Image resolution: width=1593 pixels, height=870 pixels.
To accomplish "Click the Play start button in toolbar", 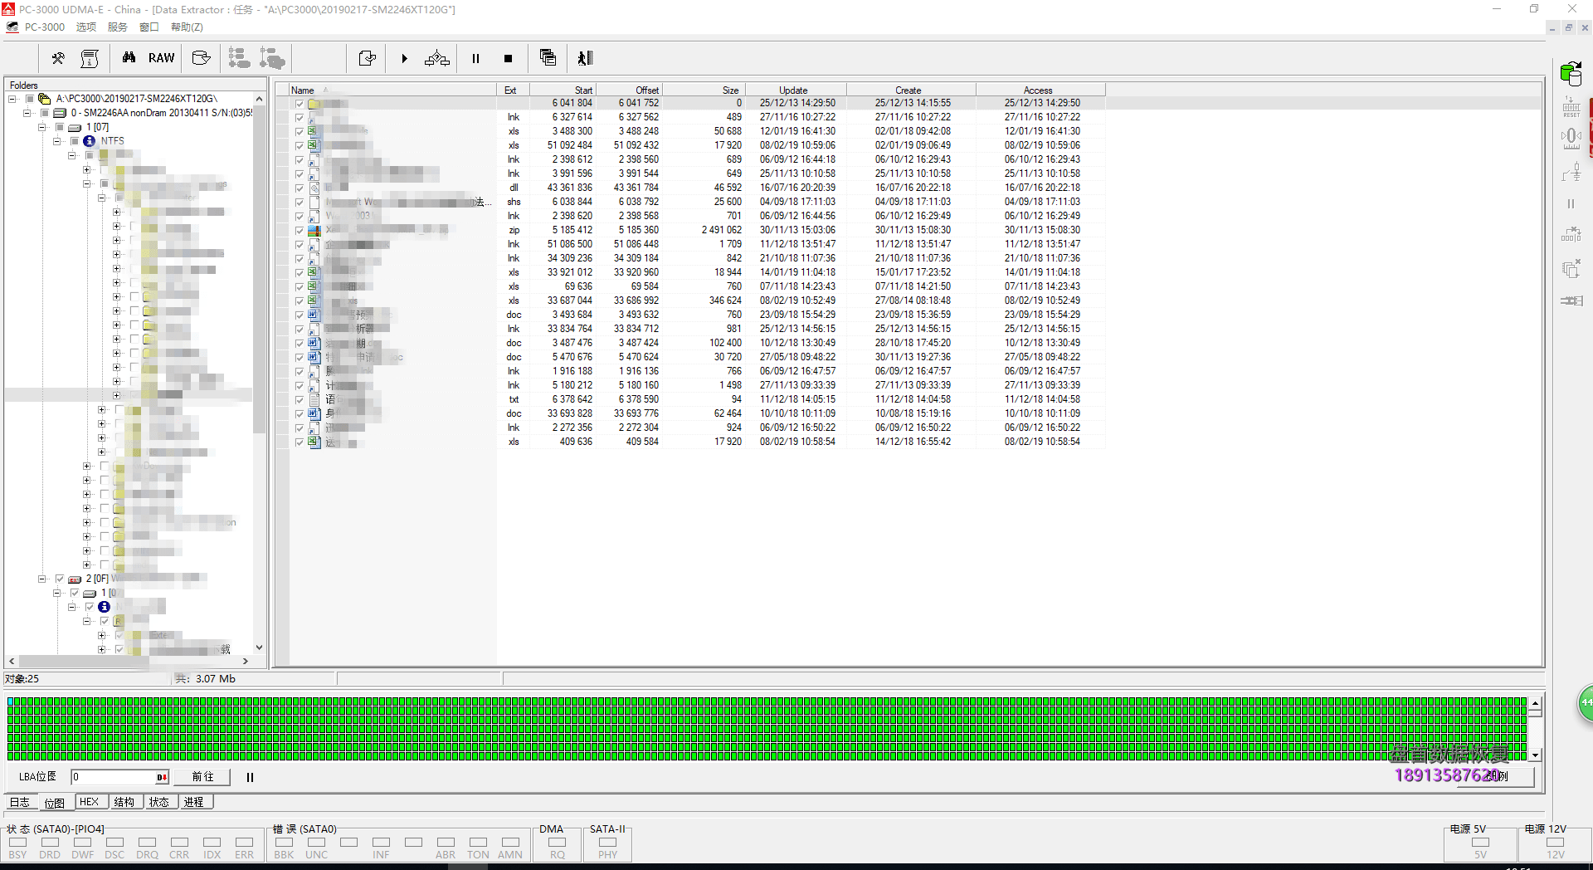I will 404,58.
